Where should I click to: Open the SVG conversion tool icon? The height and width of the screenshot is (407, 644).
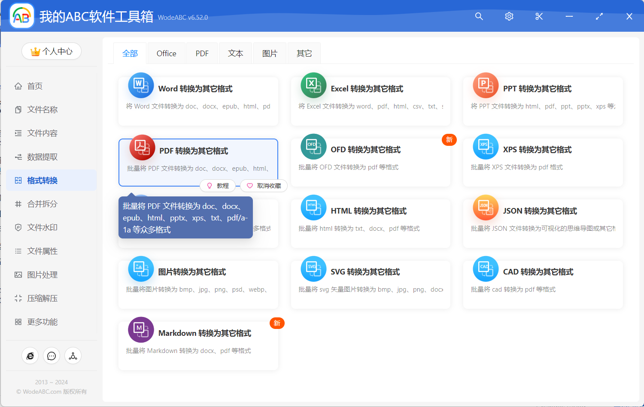[x=313, y=268]
